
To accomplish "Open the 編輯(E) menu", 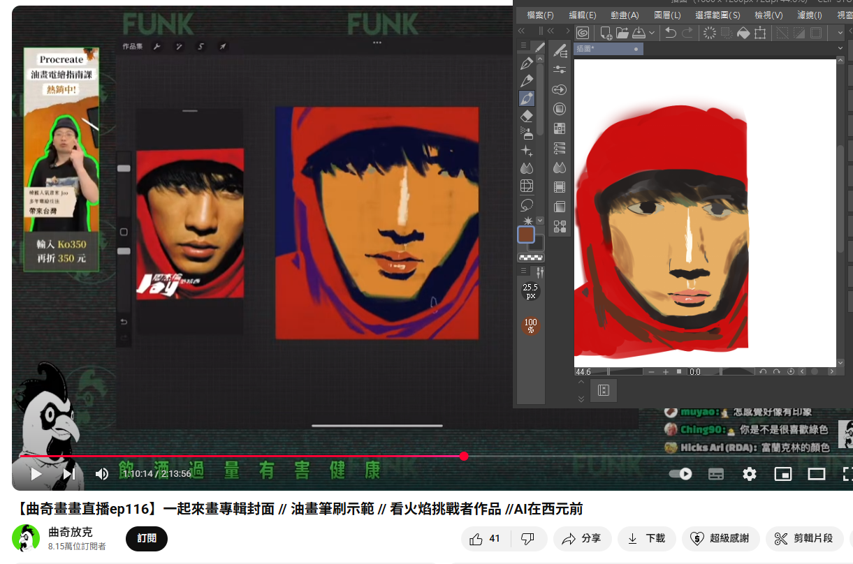I will tap(583, 15).
